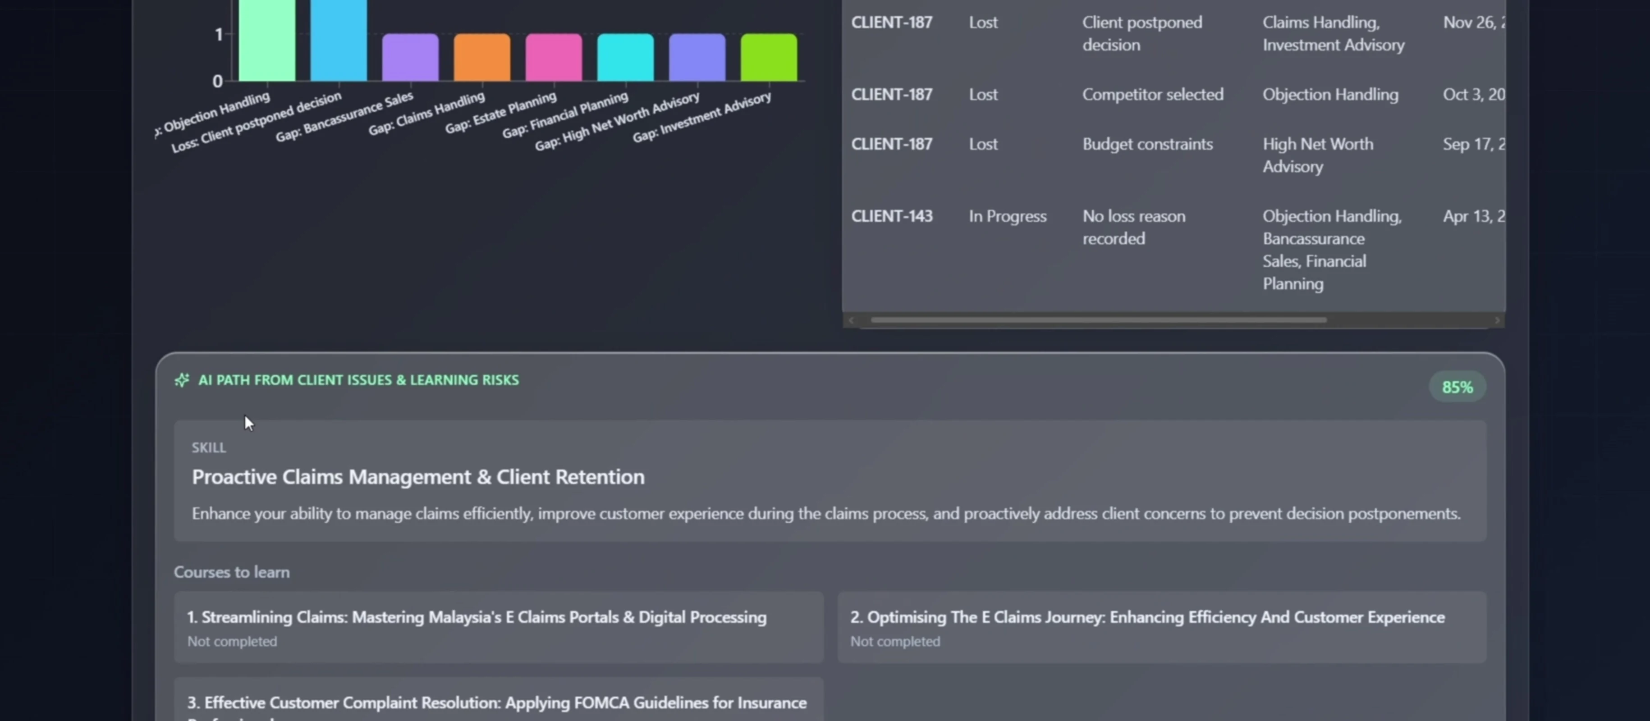Click the Claims Handling, Investment Advisory cell
The image size is (1650, 721).
[1334, 34]
